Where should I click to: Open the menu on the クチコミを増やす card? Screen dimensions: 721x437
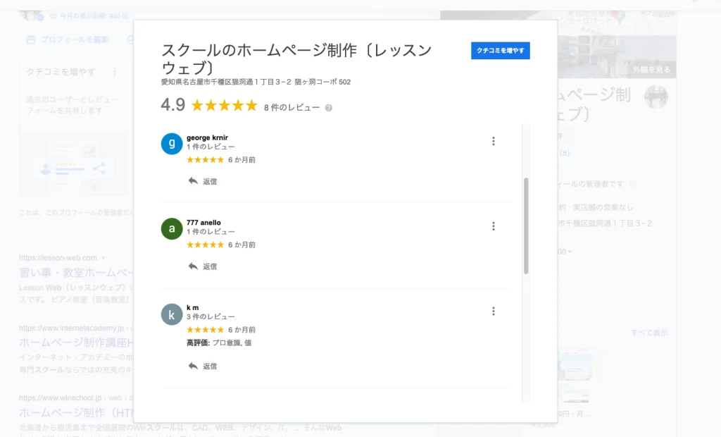113,72
